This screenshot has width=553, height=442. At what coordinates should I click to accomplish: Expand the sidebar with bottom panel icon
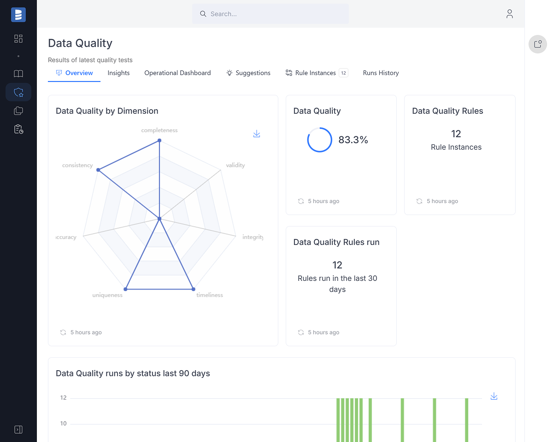18,430
